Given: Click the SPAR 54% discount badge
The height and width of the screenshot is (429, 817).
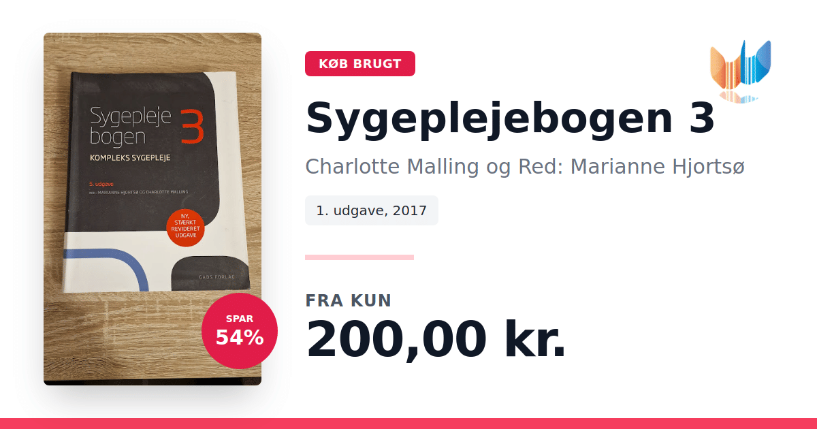Looking at the screenshot, I should click(x=240, y=331).
